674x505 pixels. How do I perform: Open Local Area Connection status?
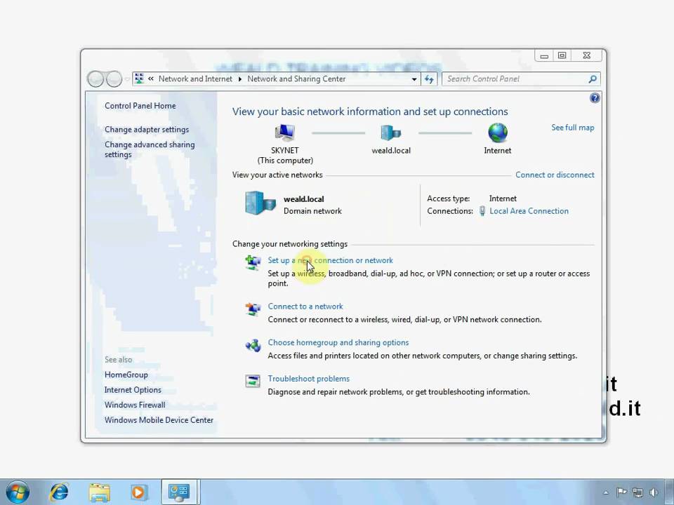529,211
